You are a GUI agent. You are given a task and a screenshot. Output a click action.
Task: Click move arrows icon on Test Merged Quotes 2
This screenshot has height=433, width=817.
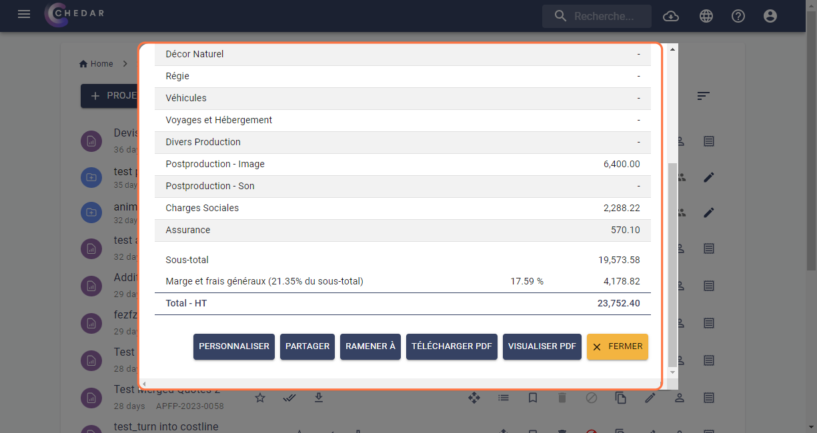tap(474, 398)
